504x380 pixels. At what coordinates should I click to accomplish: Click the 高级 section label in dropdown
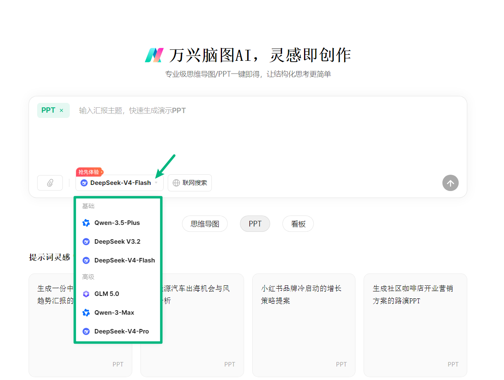coord(88,277)
